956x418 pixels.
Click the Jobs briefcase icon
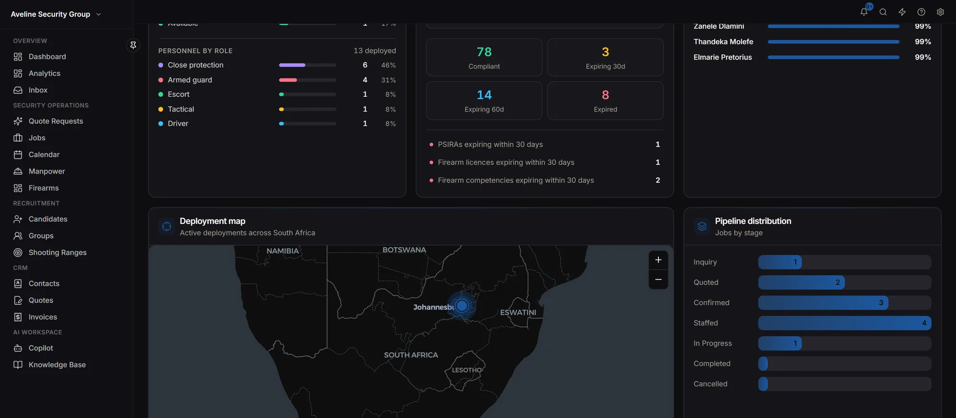pyautogui.click(x=18, y=138)
